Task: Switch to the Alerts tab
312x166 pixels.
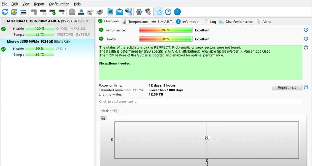Action: point(264,22)
